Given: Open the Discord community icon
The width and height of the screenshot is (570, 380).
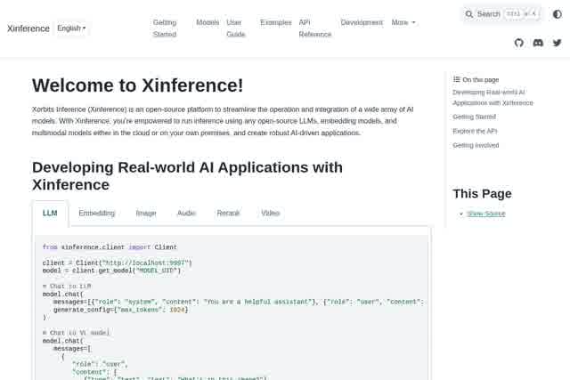Looking at the screenshot, I should pos(538,43).
